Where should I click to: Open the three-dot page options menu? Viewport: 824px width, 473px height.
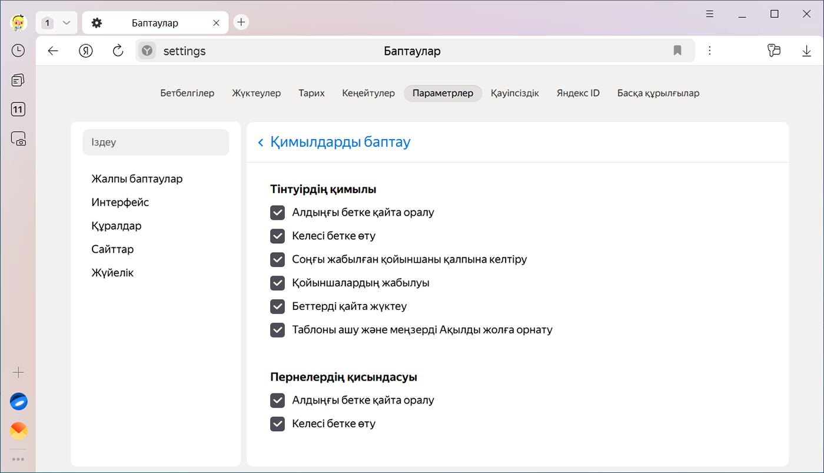710,51
